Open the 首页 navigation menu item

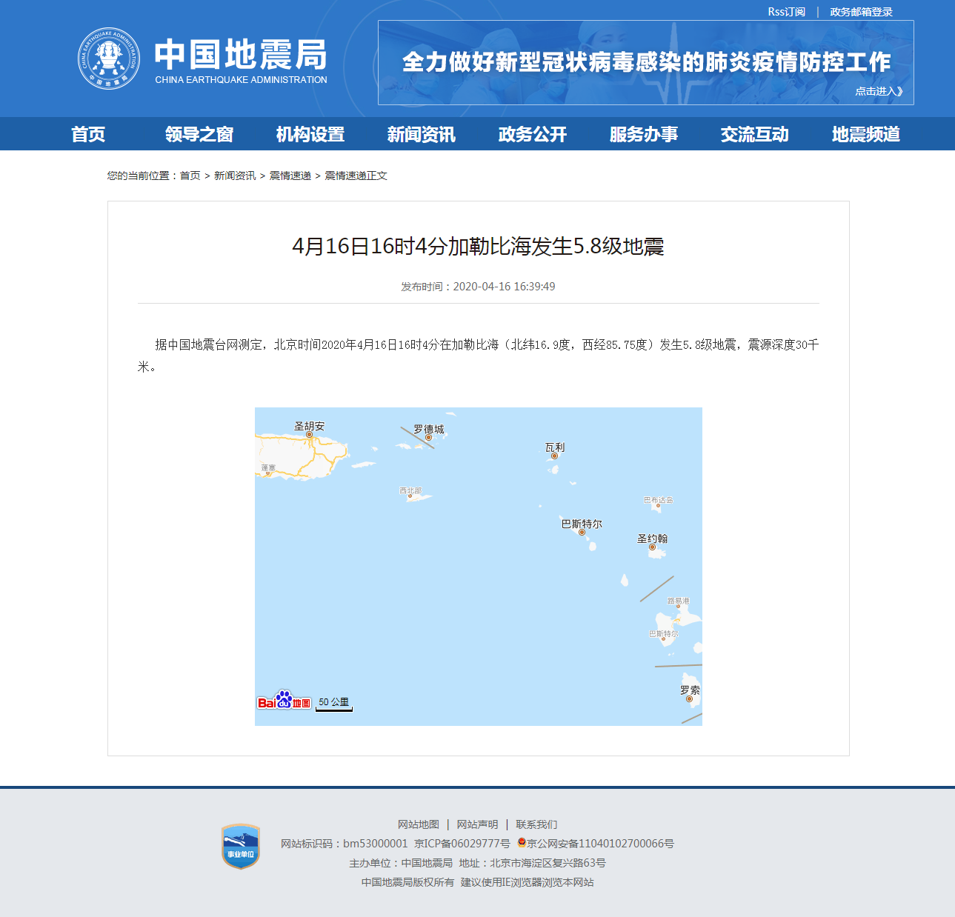pyautogui.click(x=88, y=134)
